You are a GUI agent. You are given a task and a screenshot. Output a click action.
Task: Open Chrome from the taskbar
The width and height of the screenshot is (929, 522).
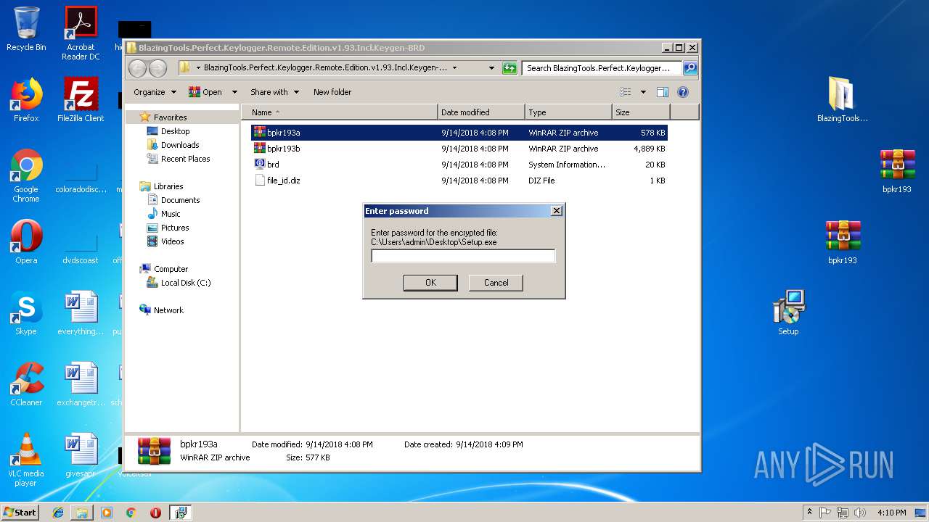pos(131,513)
